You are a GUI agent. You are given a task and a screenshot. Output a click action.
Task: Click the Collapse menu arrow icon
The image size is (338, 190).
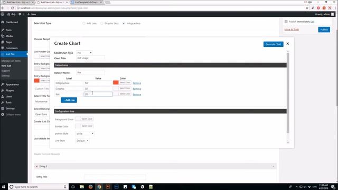(x=3, y=115)
